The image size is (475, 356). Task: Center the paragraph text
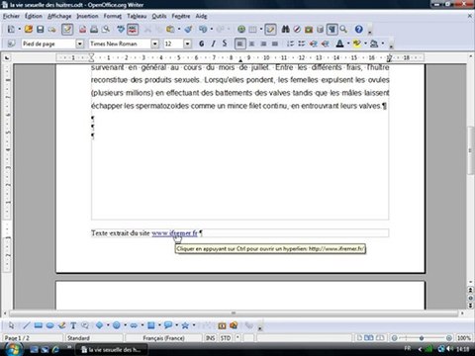pyautogui.click(x=251, y=44)
